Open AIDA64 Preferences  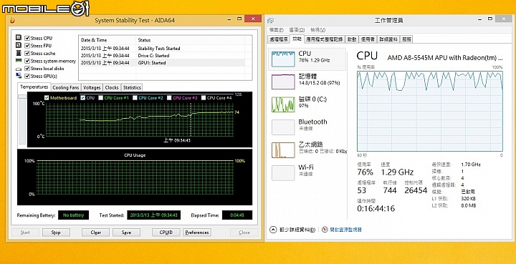tap(197, 233)
